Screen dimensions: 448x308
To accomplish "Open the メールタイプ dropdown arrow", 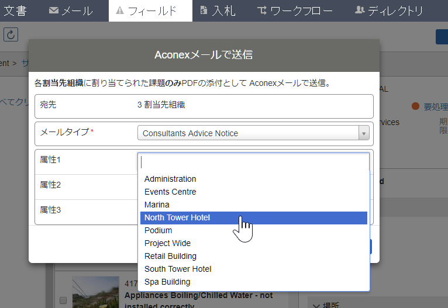I will 364,133.
